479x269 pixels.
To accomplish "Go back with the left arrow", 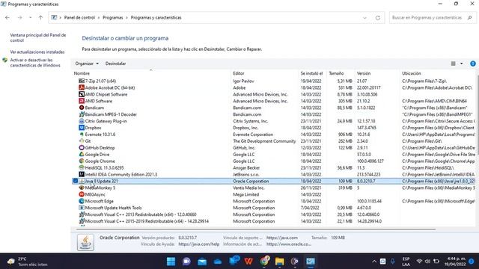I will click(x=7, y=18).
